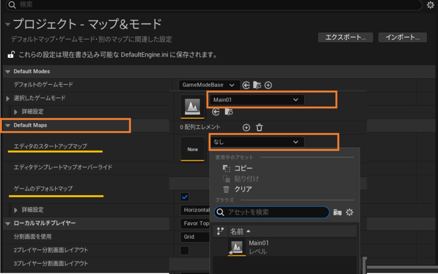Choose クリア from the asset menu
Screen dimensions: 438x274
(x=243, y=189)
